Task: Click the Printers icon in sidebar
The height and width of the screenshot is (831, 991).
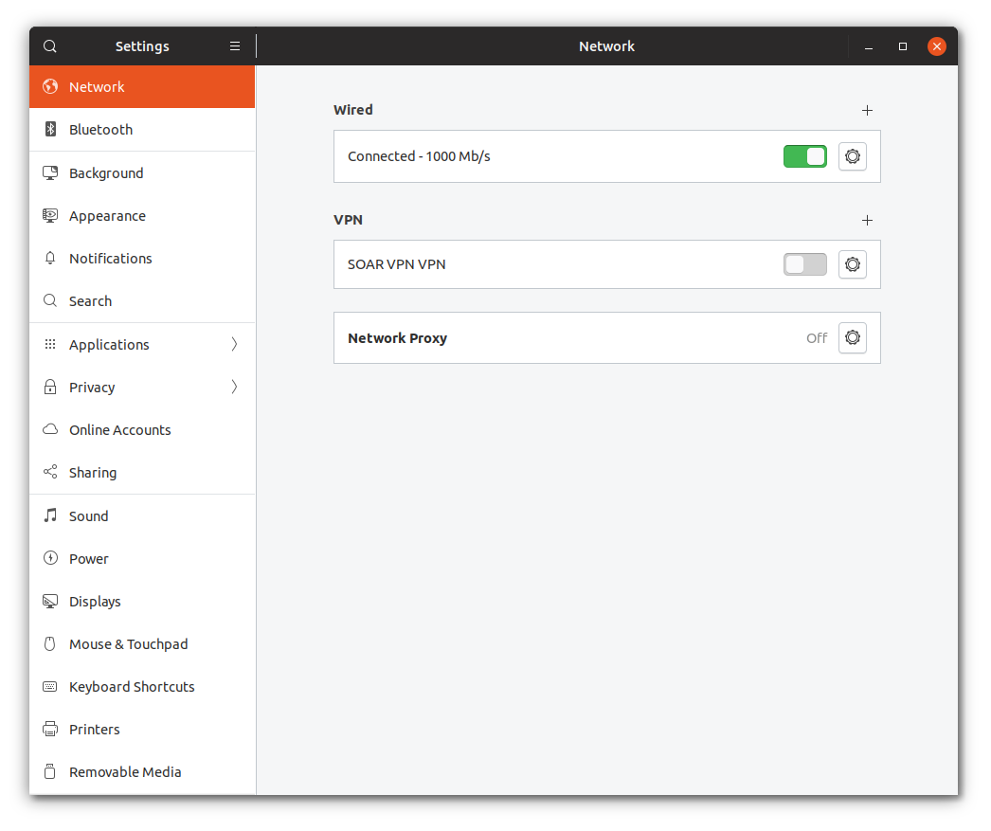Action: coord(50,729)
